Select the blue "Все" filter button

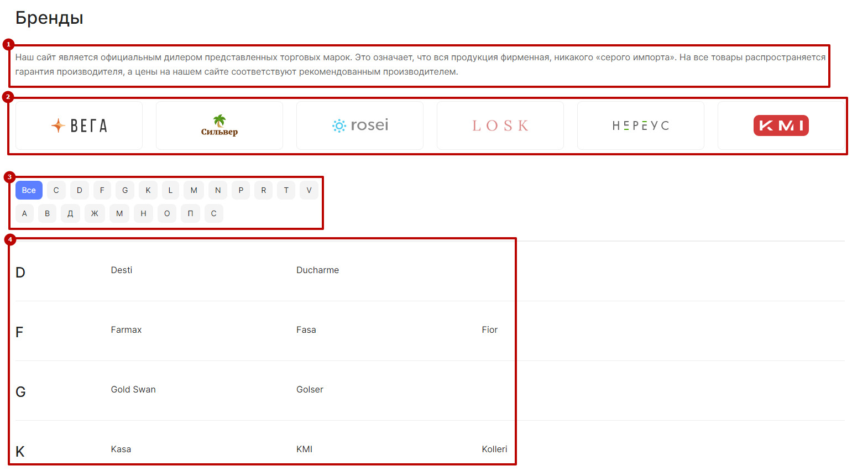29,190
